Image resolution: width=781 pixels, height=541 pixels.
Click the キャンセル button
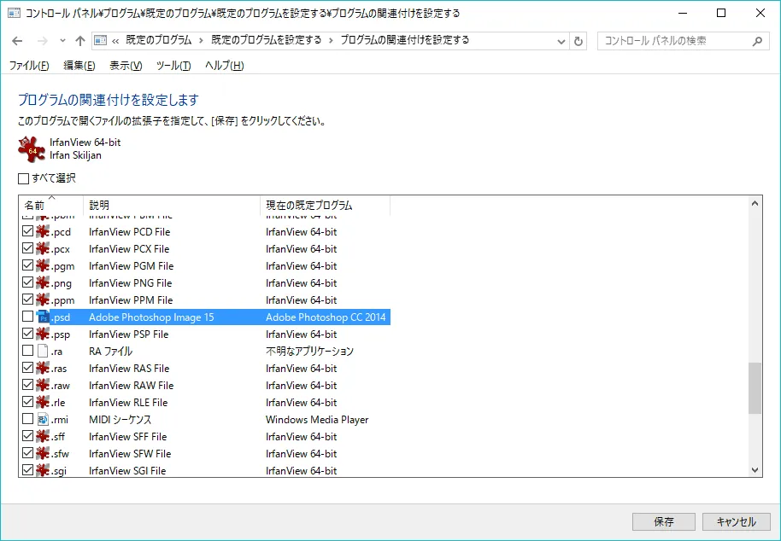736,521
